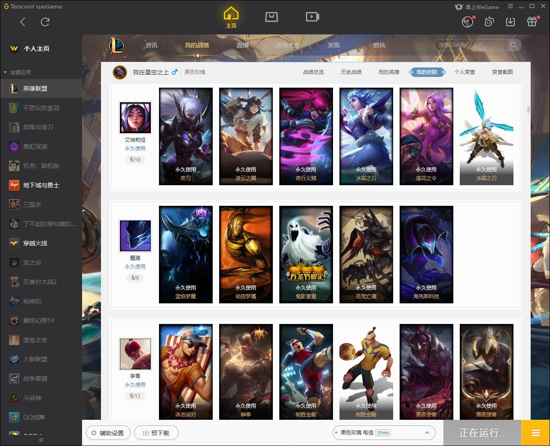
Task: Open 个人荣誉 sub-tab
Action: click(464, 72)
